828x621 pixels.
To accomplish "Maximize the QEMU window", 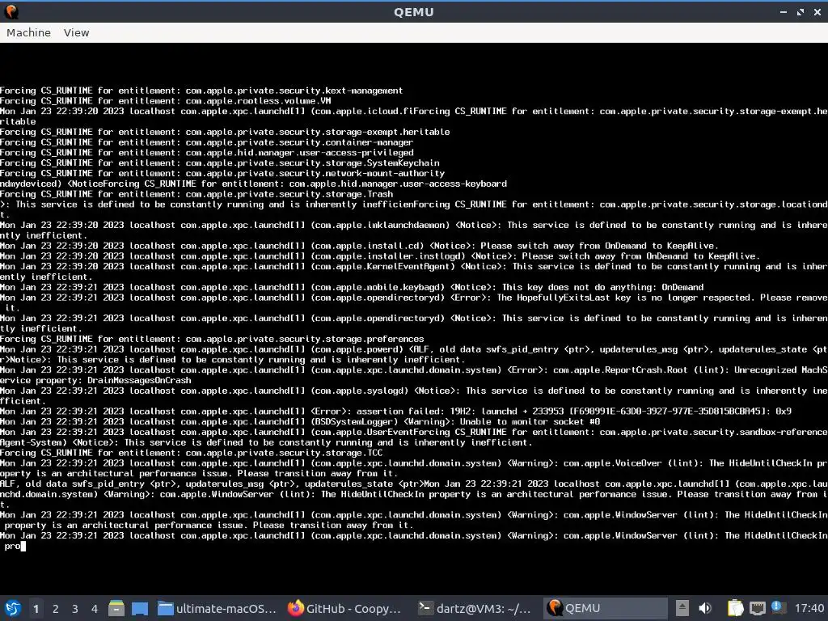I will pos(801,11).
